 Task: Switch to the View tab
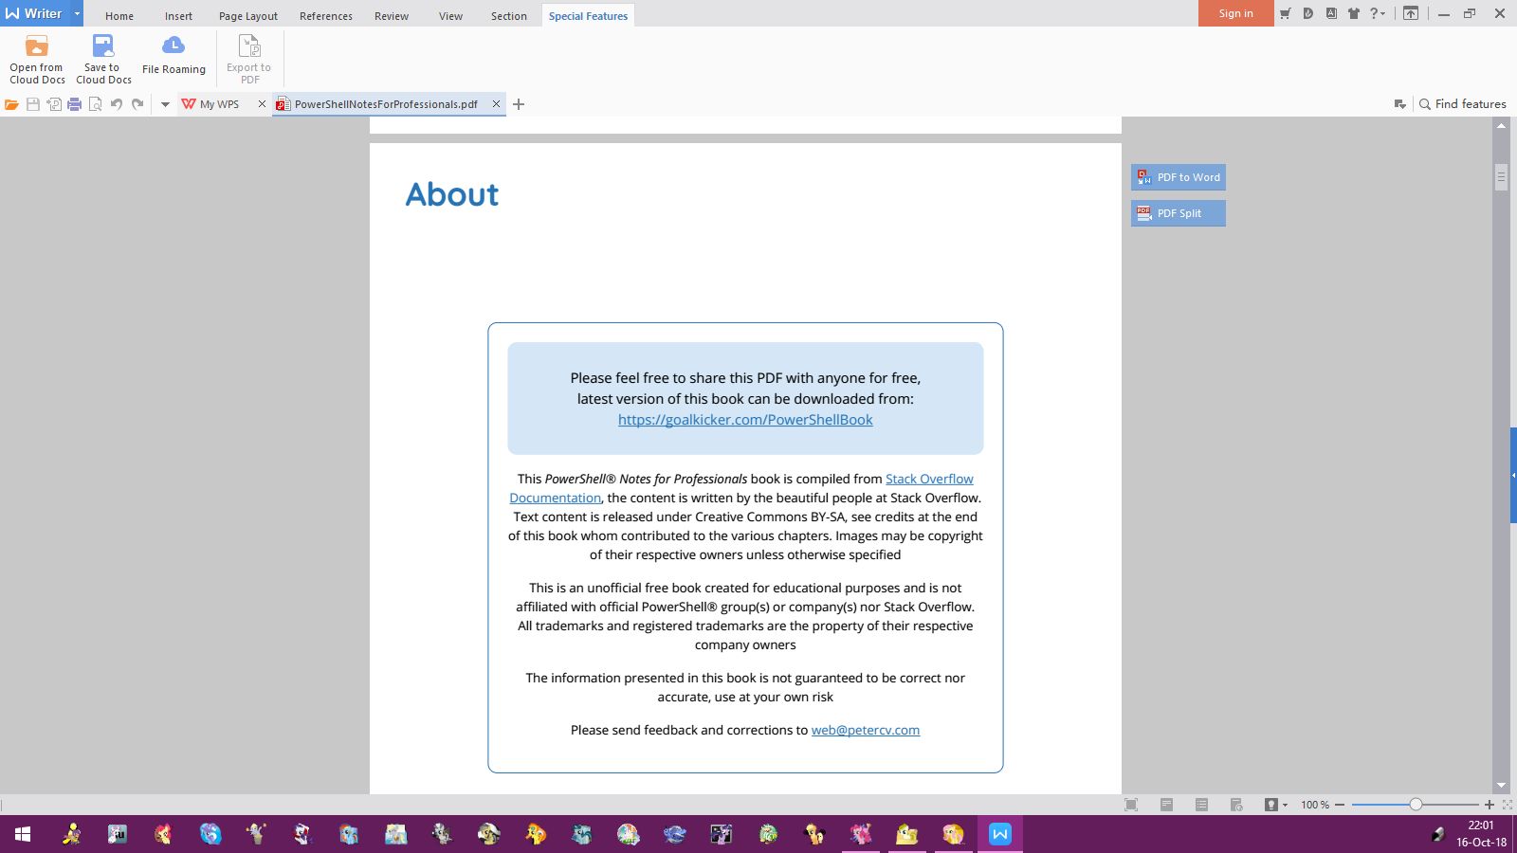click(x=451, y=16)
